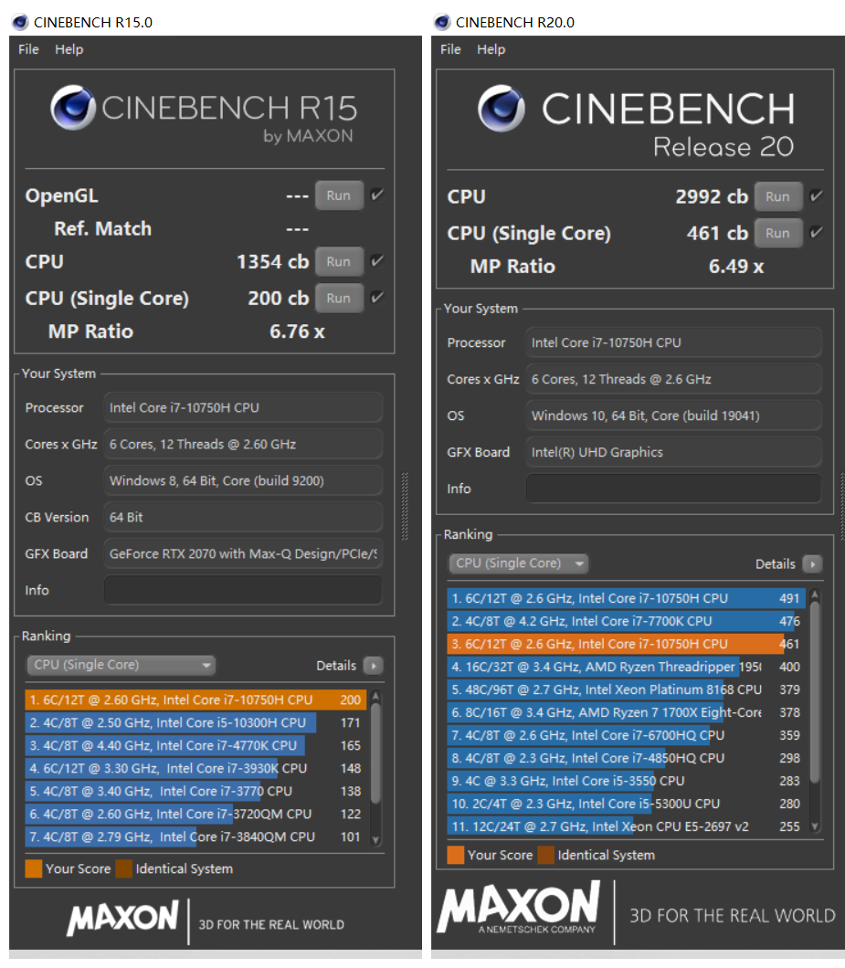This screenshot has height=968, width=845.
Task: Open the Help menu in Cinebench R20
Action: [491, 49]
